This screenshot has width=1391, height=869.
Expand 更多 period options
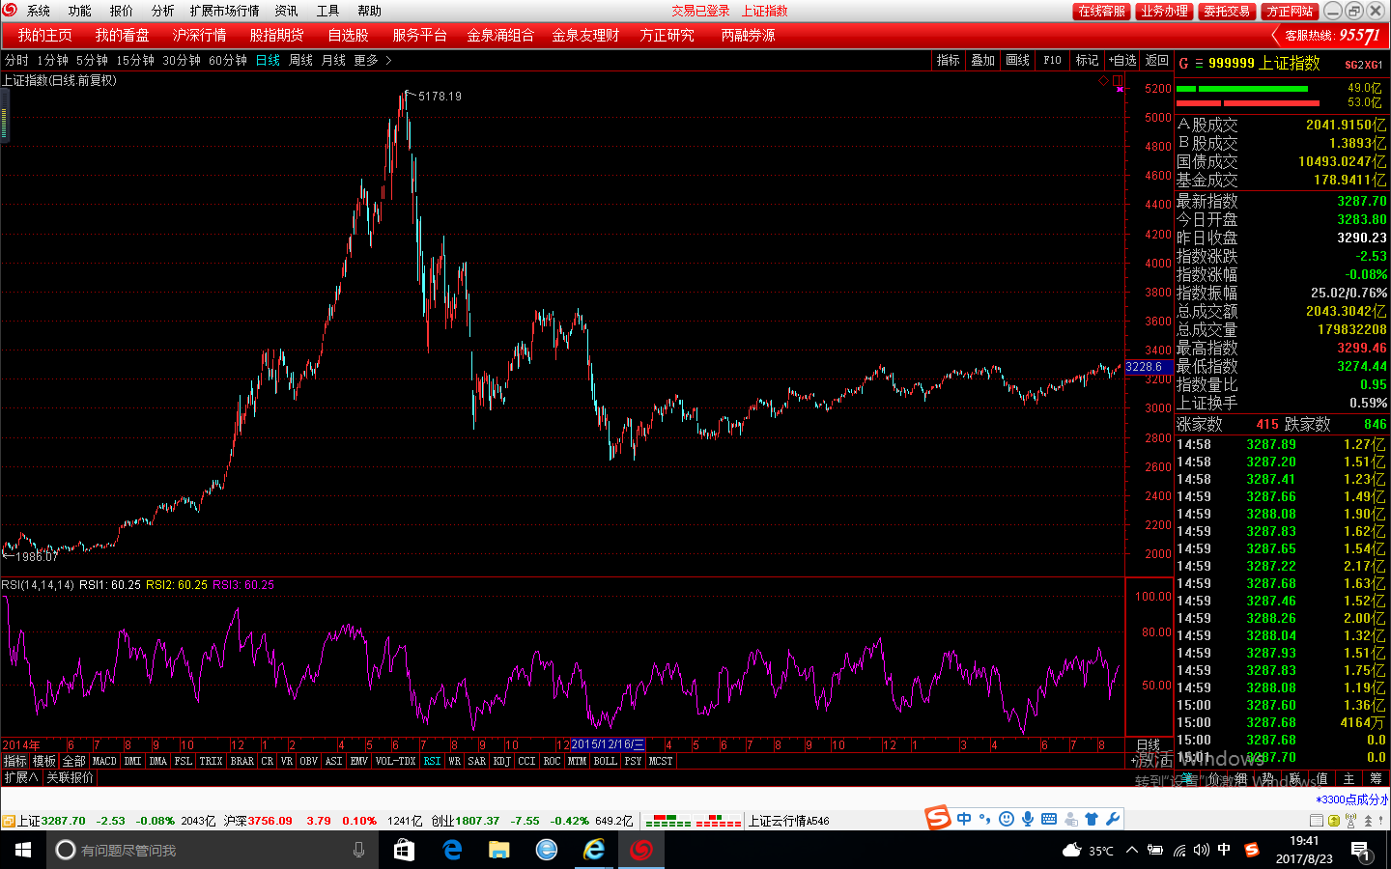[373, 60]
